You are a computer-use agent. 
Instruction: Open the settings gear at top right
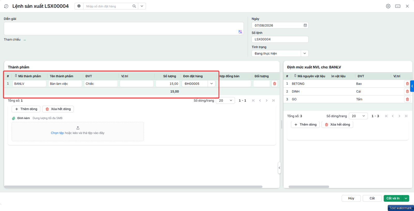coord(388,6)
